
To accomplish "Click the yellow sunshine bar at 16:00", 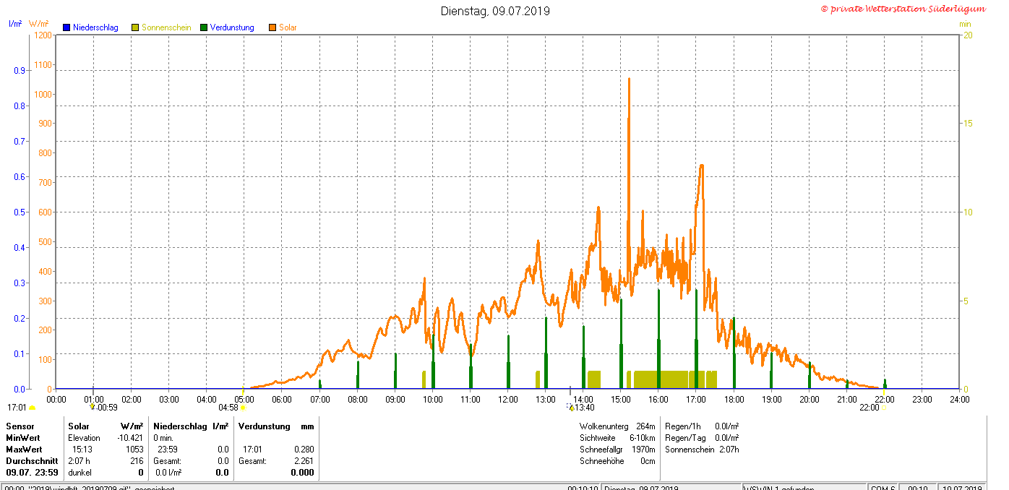I will [661, 379].
